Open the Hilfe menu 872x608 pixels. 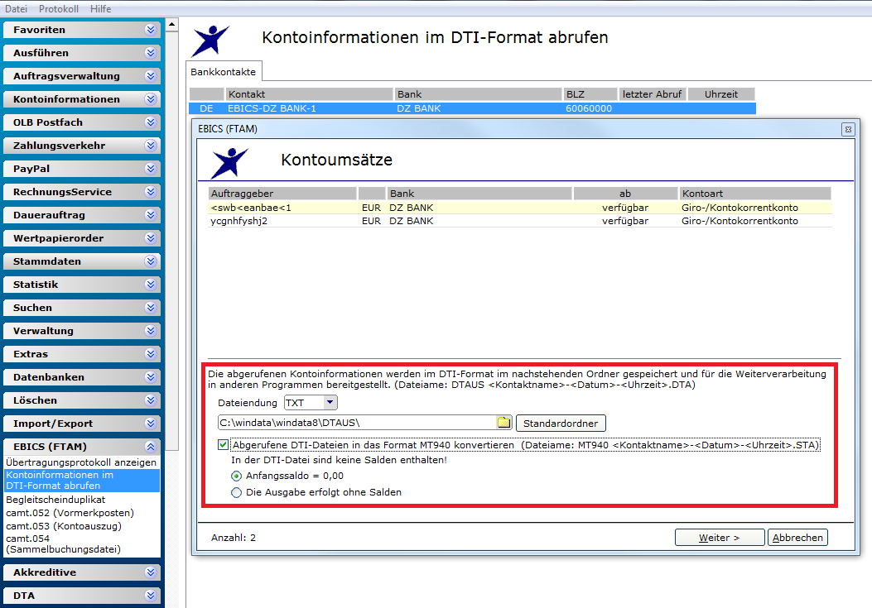[101, 9]
